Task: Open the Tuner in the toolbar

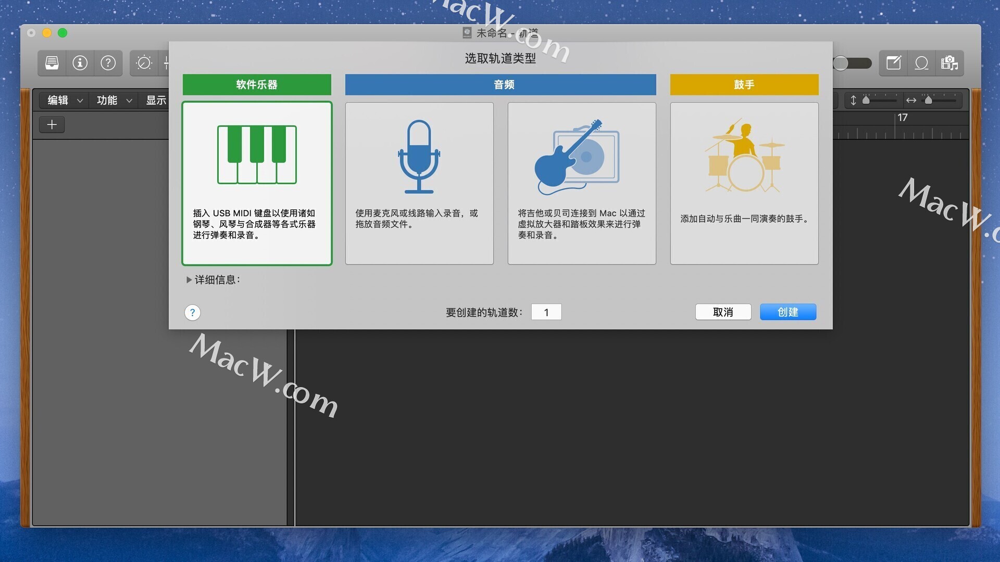Action: click(143, 63)
